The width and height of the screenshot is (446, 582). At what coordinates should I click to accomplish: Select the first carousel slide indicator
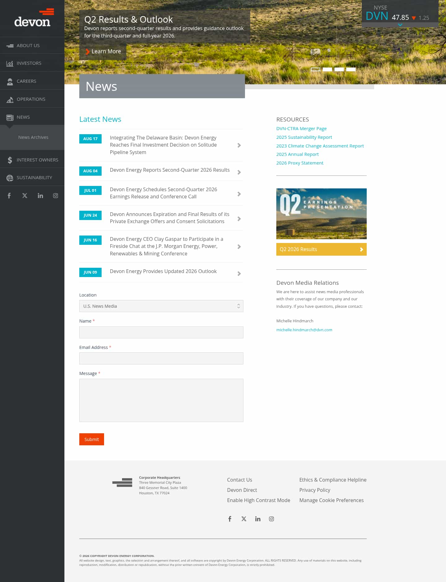[316, 69]
